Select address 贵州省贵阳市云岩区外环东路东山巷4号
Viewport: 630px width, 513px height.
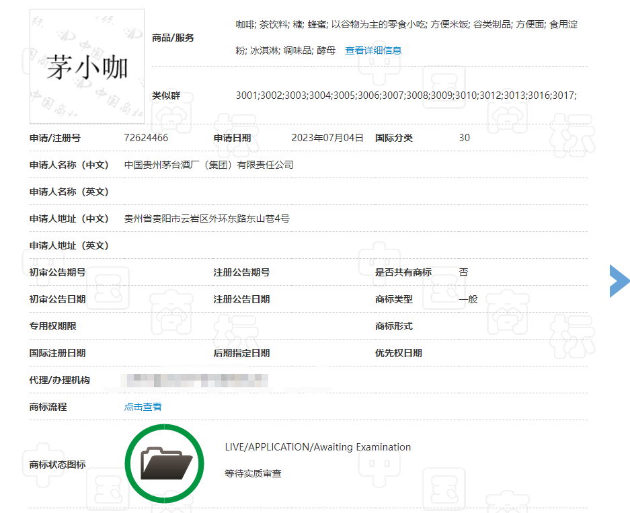[207, 219]
